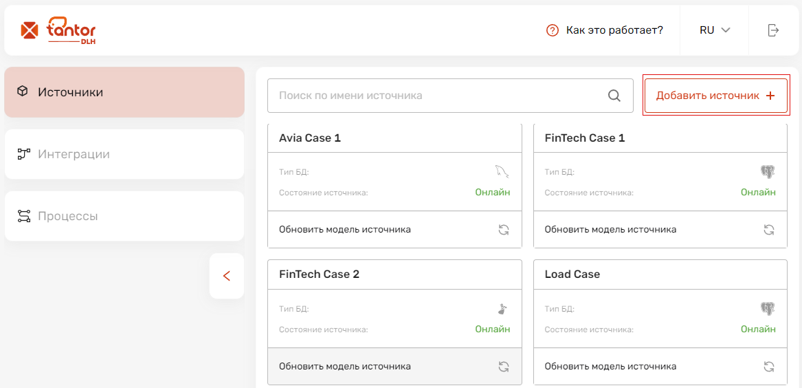Open the FinTech Case 1 source card title
The image size is (802, 388).
coord(585,138)
